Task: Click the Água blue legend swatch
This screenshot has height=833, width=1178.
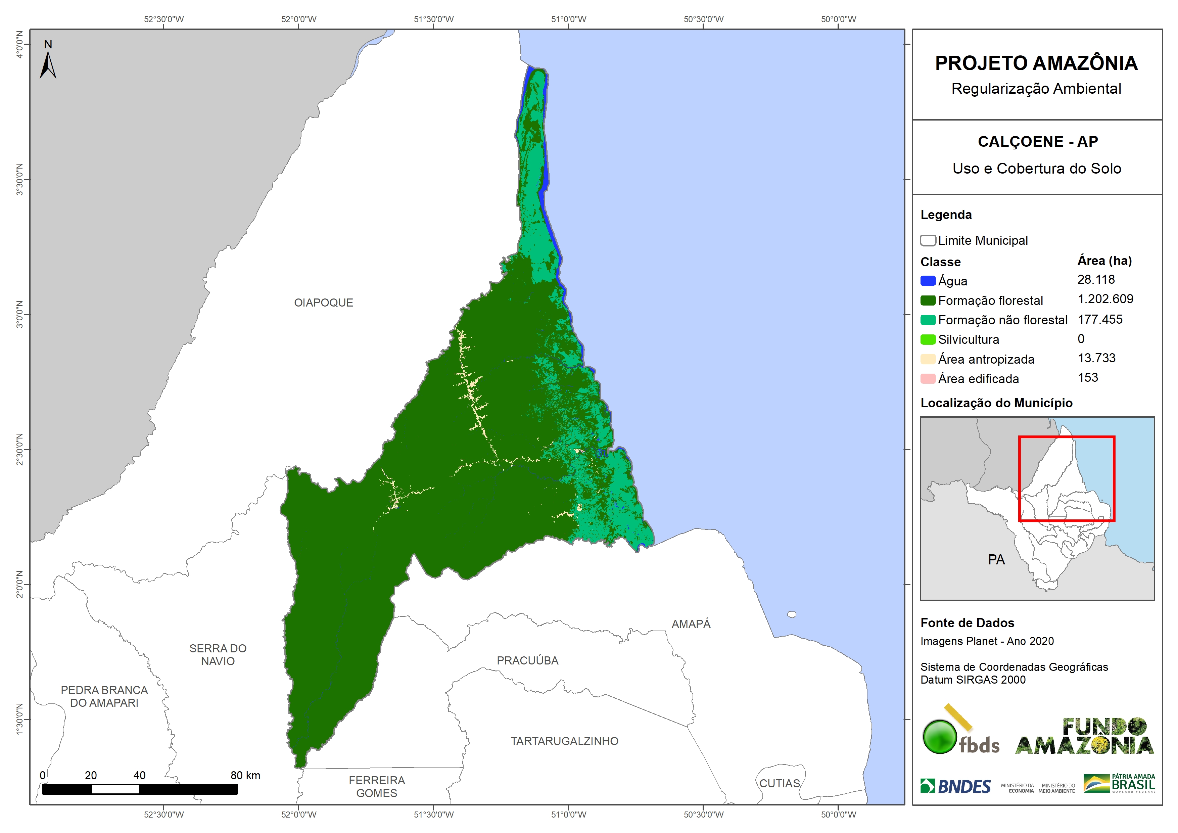Action: (928, 281)
